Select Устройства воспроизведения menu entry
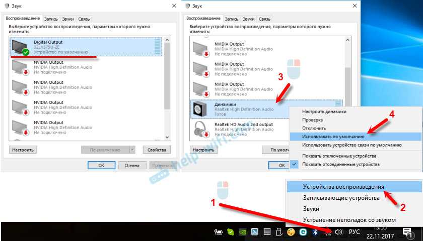Viewport: 423px width, 241px height. 343,187
